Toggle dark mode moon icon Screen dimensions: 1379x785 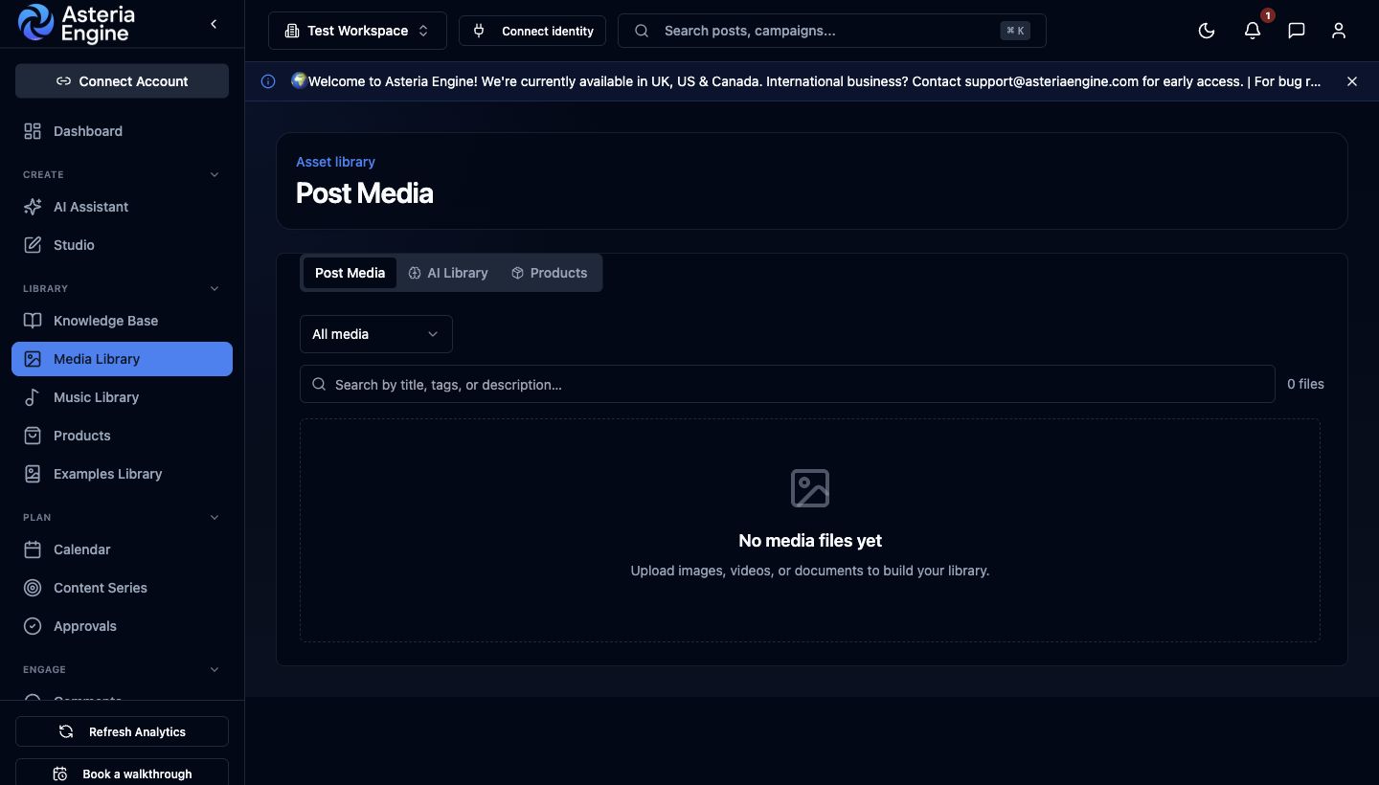[1207, 31]
